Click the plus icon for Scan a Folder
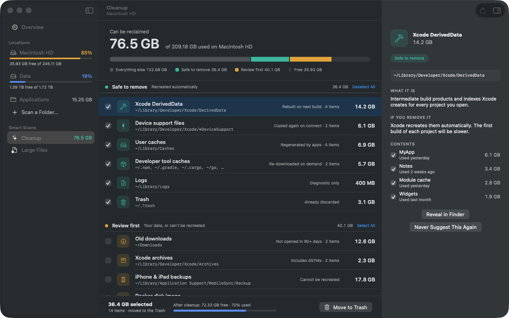509x318 pixels. pos(15,112)
